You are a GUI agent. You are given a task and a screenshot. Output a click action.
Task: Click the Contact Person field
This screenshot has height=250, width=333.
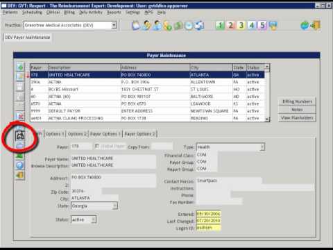(229, 181)
